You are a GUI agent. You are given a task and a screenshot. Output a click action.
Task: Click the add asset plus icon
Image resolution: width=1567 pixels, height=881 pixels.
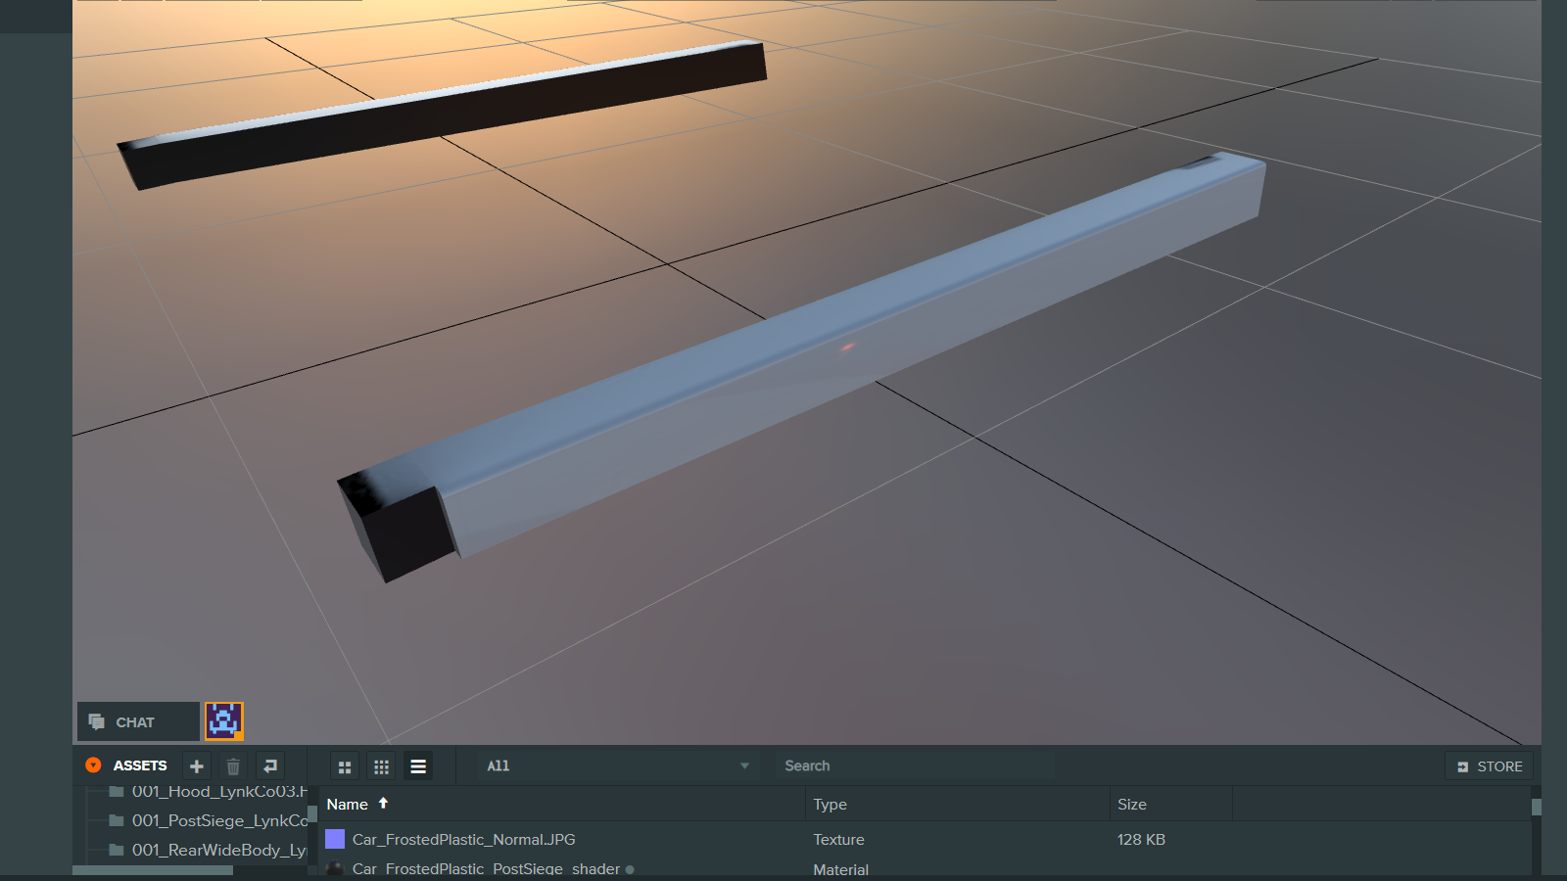pos(196,766)
